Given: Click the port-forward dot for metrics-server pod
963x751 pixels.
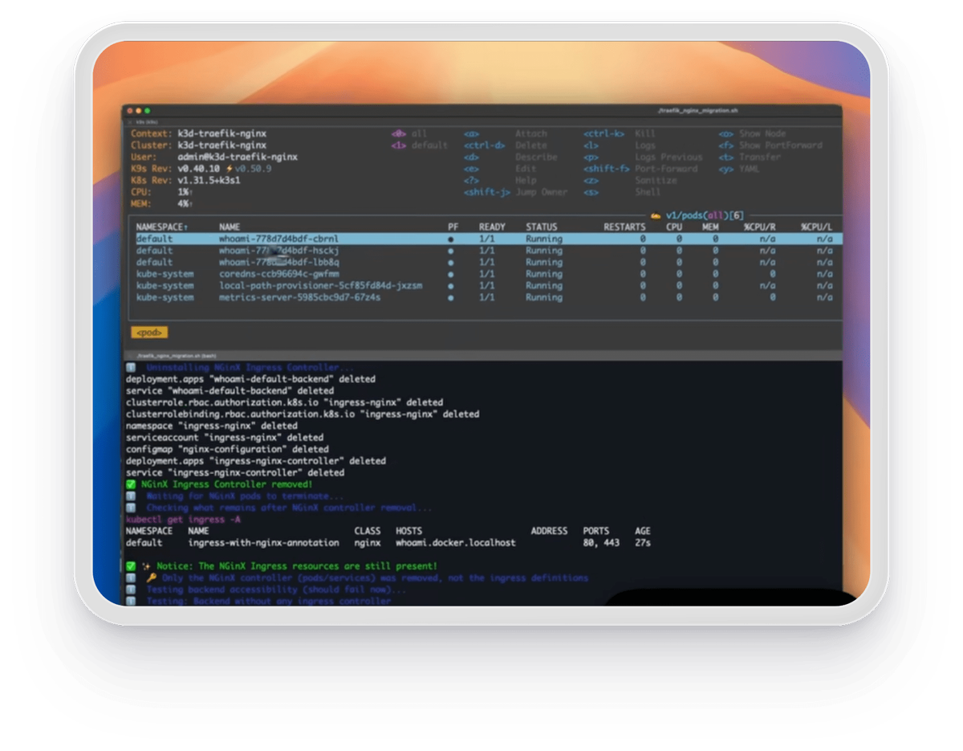Looking at the screenshot, I should click(451, 297).
